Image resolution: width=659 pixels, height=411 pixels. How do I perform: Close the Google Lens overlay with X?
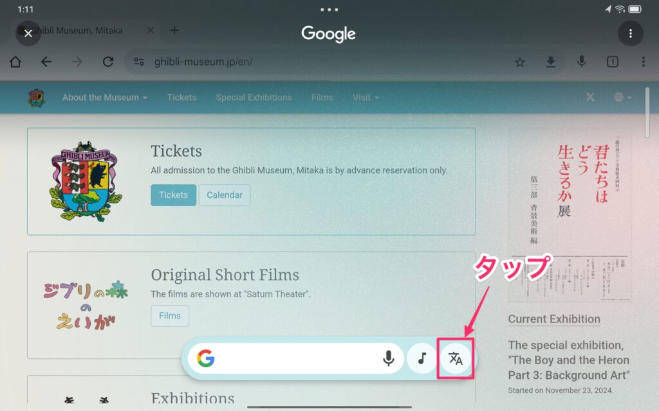(x=28, y=33)
